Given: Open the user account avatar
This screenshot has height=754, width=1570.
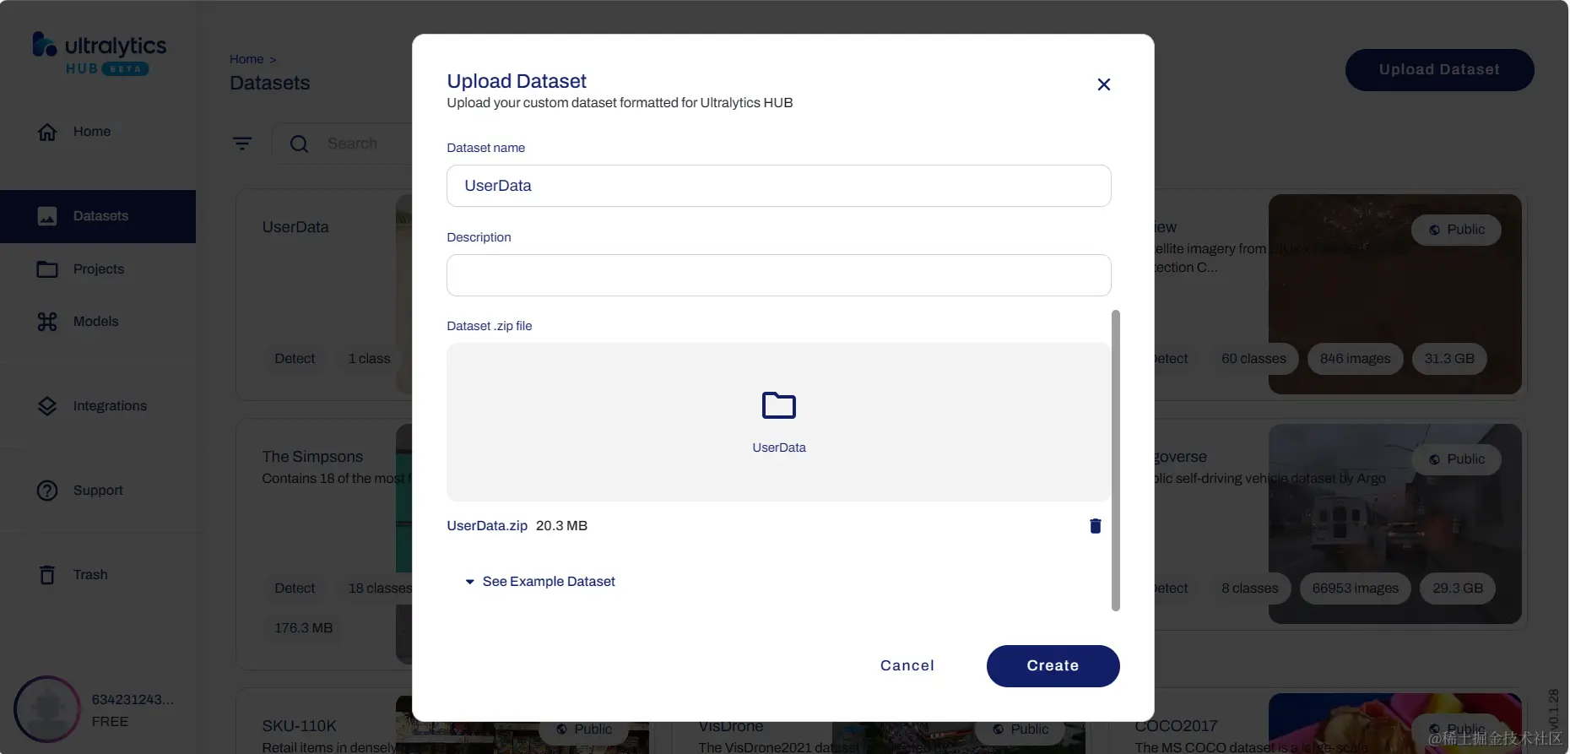Looking at the screenshot, I should 46,709.
